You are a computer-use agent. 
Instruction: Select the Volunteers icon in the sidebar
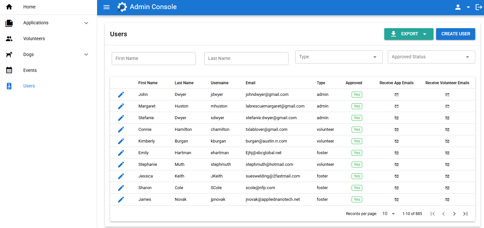[9, 39]
